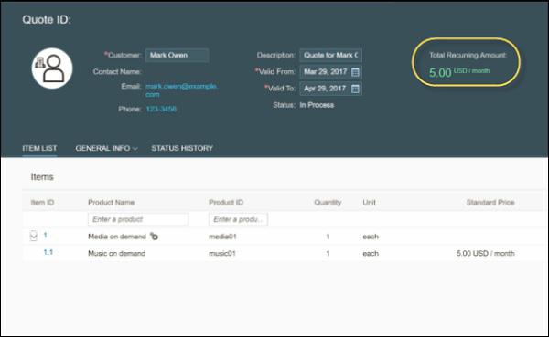Click the customer avatar icon

(x=52, y=68)
